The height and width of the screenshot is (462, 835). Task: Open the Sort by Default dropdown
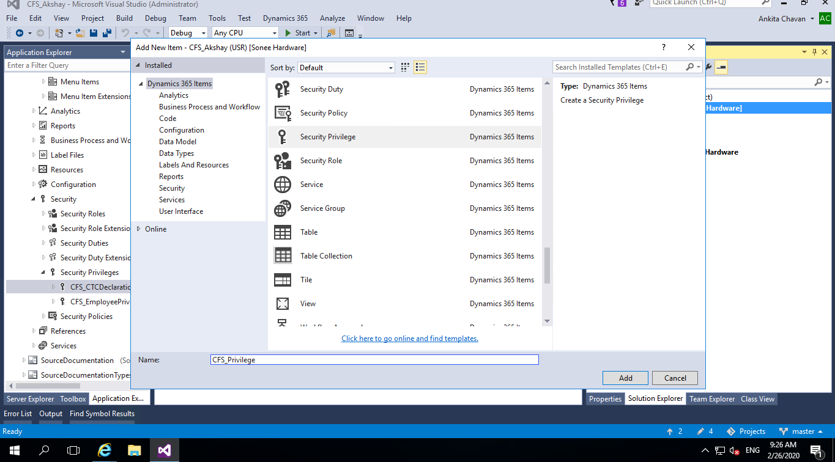tap(346, 67)
